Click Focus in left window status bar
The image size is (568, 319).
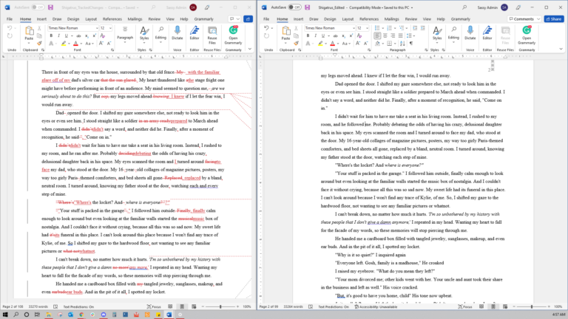coord(154,306)
